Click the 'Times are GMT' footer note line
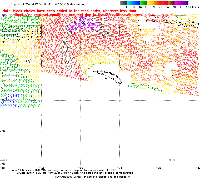Screen dimensions: 200x181 [63, 170]
